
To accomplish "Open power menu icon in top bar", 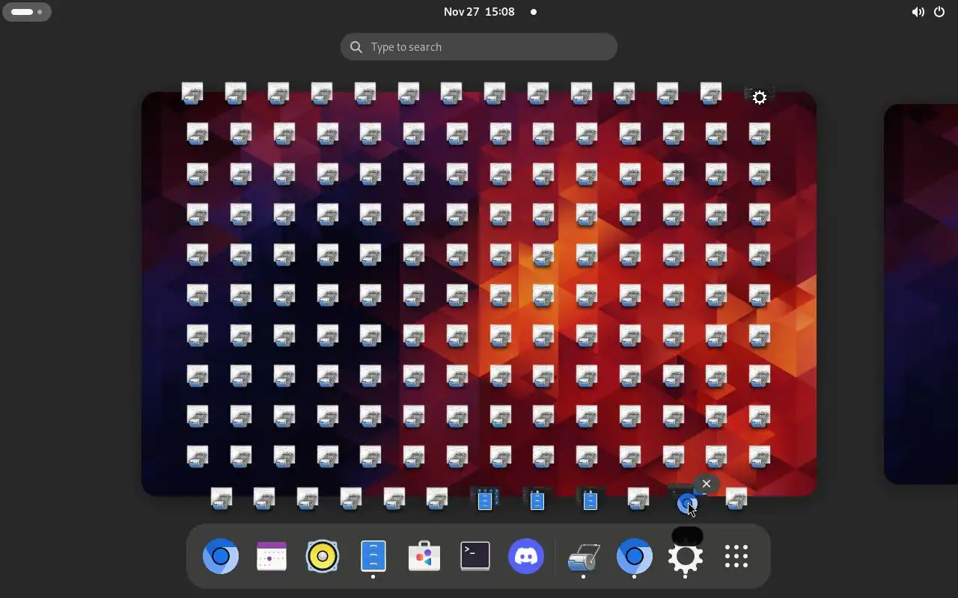I will [940, 12].
